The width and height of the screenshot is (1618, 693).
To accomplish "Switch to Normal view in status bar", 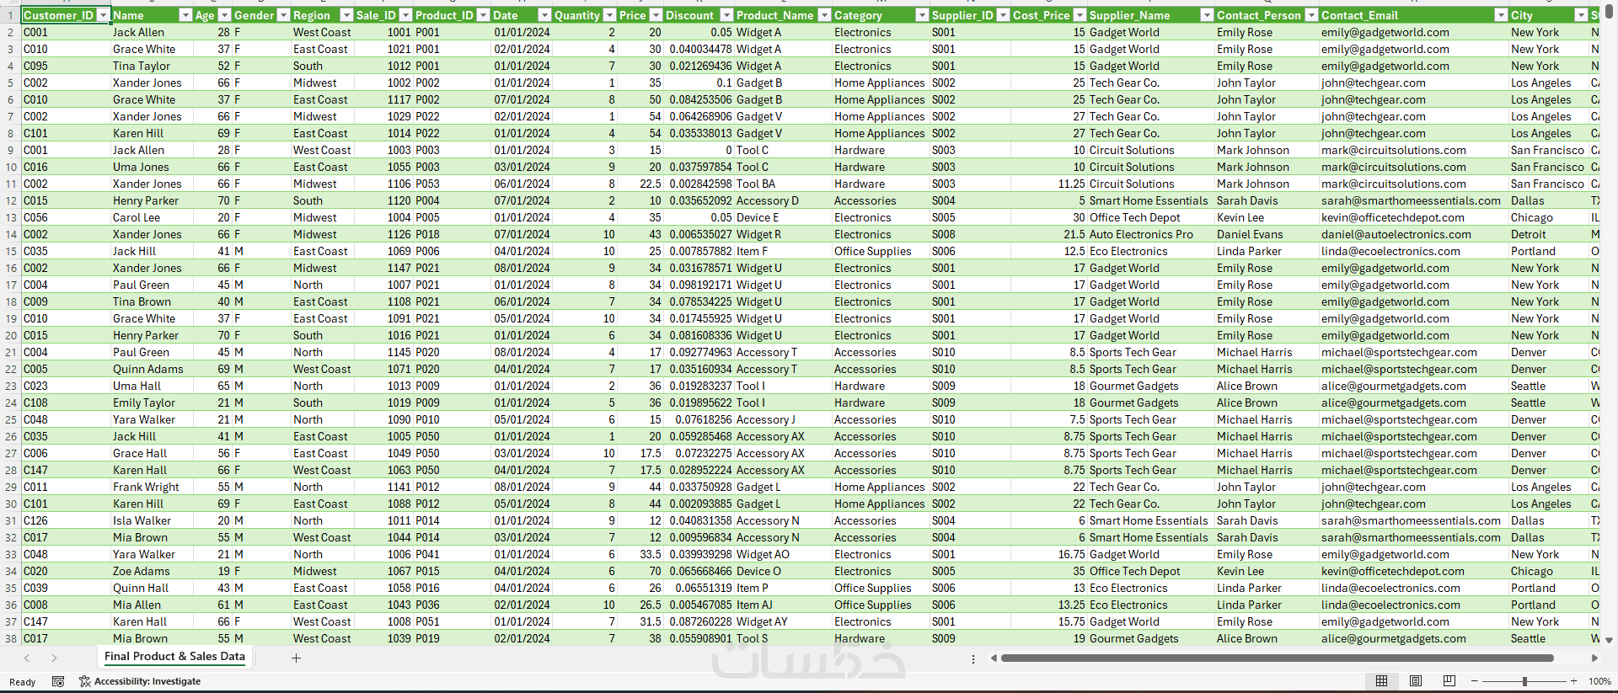I will 1381,680.
